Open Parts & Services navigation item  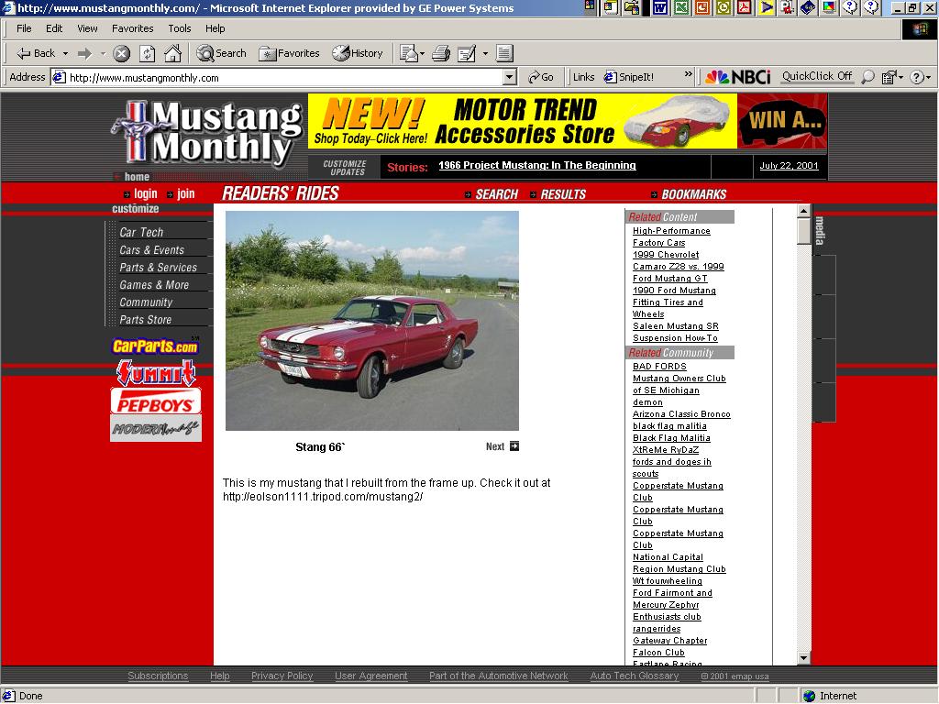[158, 268]
